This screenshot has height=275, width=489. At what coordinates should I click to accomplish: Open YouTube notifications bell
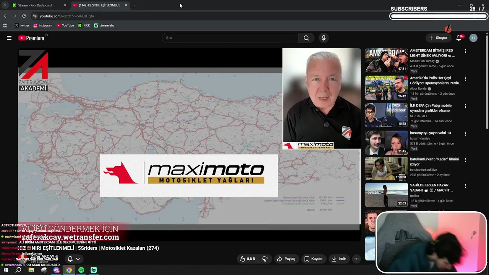(x=459, y=38)
